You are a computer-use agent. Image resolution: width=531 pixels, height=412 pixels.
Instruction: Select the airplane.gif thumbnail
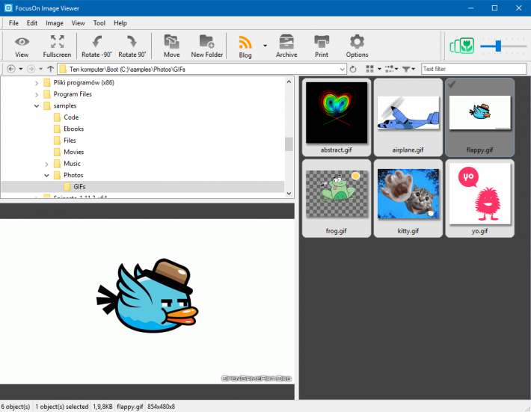(408, 117)
